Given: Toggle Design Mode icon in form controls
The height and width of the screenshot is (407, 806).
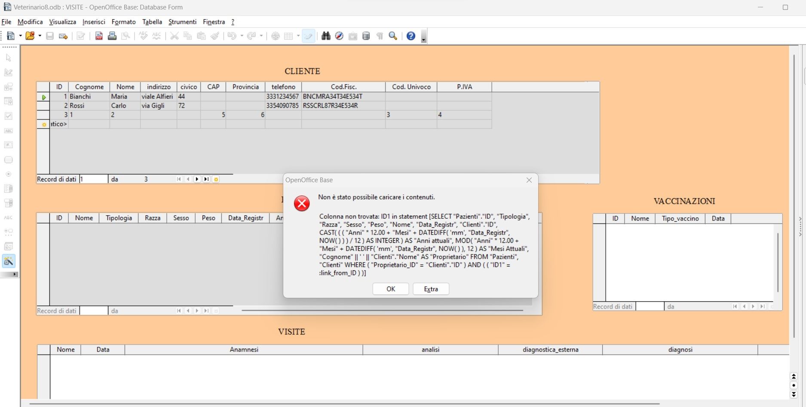Looking at the screenshot, I should point(9,72).
